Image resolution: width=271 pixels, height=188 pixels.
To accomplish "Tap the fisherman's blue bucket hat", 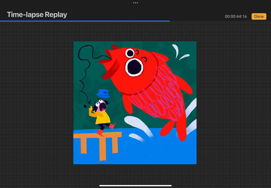I will point(103,93).
